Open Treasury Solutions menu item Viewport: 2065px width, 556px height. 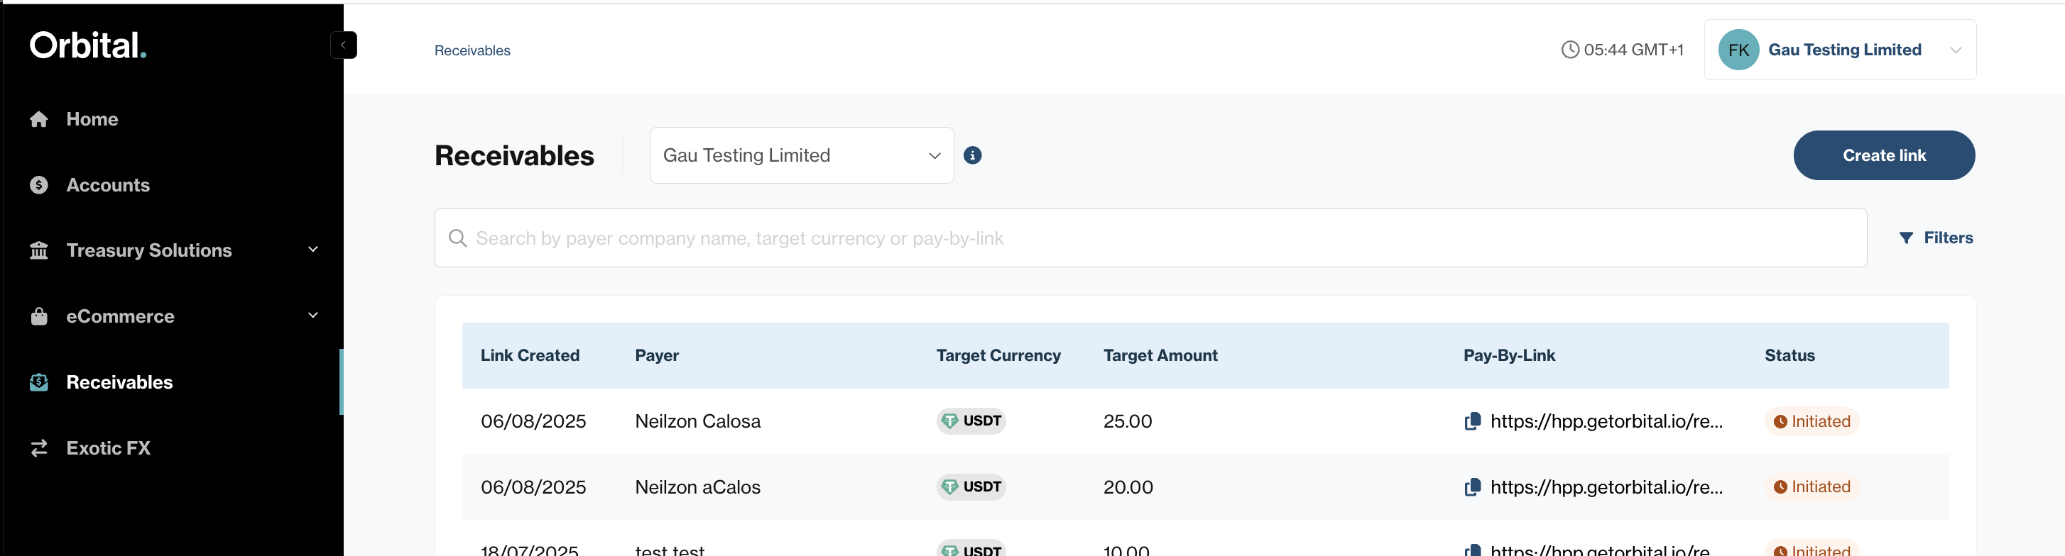click(x=149, y=251)
